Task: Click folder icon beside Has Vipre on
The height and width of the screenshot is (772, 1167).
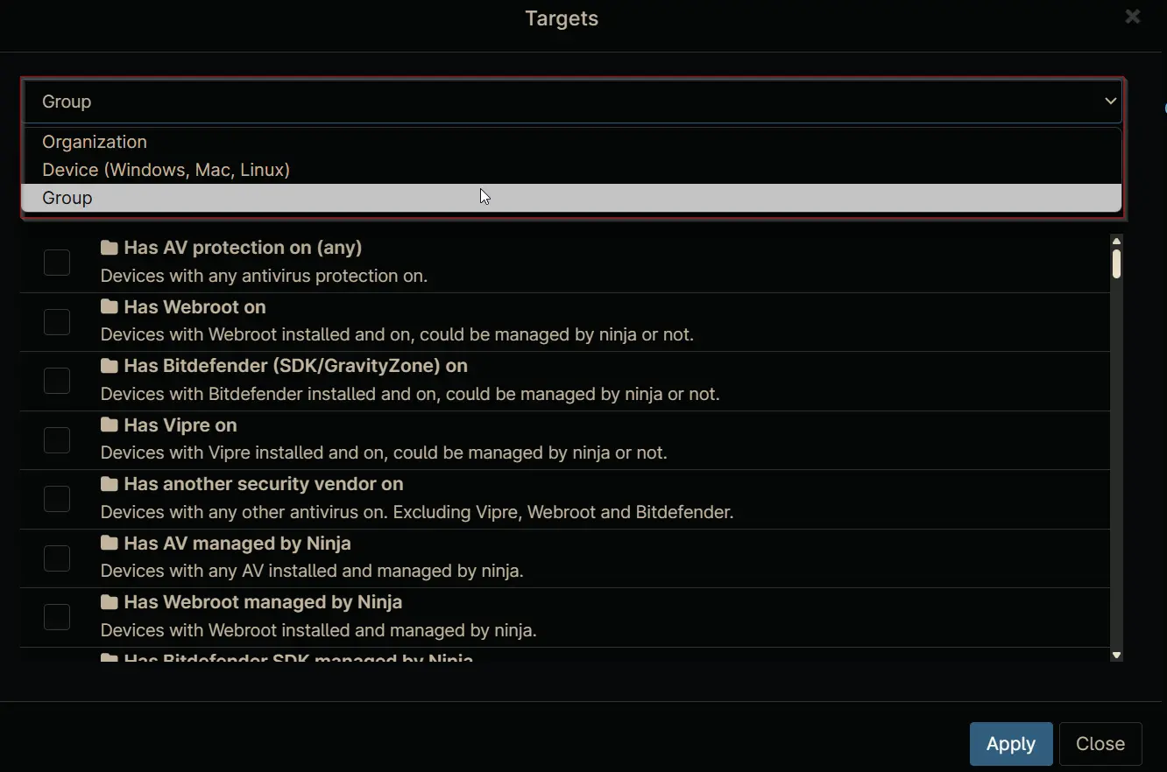Action: coord(110,425)
